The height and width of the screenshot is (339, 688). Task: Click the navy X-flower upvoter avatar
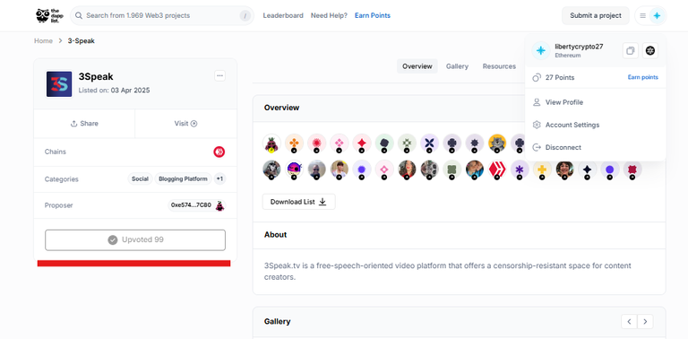(430, 143)
